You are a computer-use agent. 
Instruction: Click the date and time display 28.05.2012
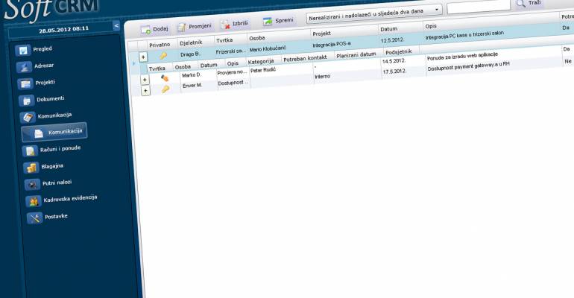[x=63, y=29]
